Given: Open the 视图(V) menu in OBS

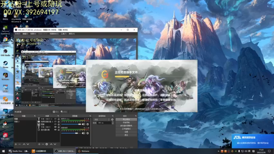Looking at the screenshot, I should [x=33, y=34].
